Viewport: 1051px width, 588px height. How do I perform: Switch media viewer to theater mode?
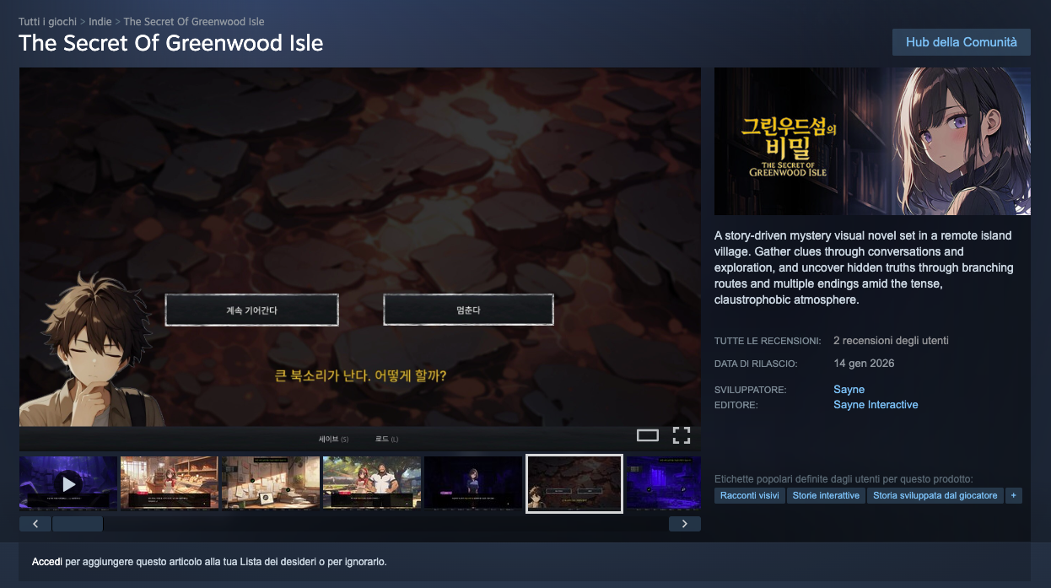pyautogui.click(x=647, y=435)
